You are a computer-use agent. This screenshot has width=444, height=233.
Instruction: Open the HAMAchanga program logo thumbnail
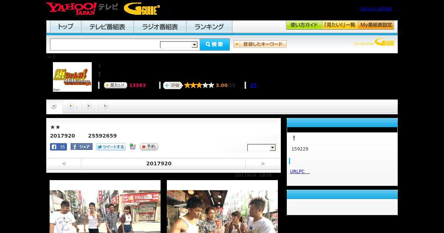[x=72, y=77]
